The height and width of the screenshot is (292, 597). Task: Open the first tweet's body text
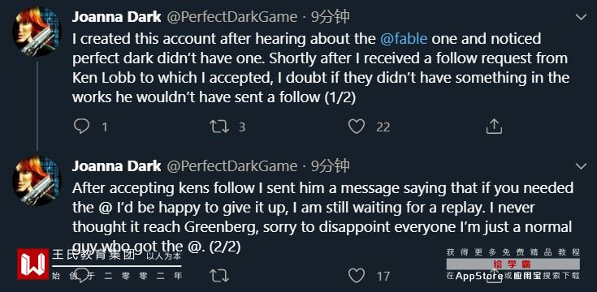point(320,68)
